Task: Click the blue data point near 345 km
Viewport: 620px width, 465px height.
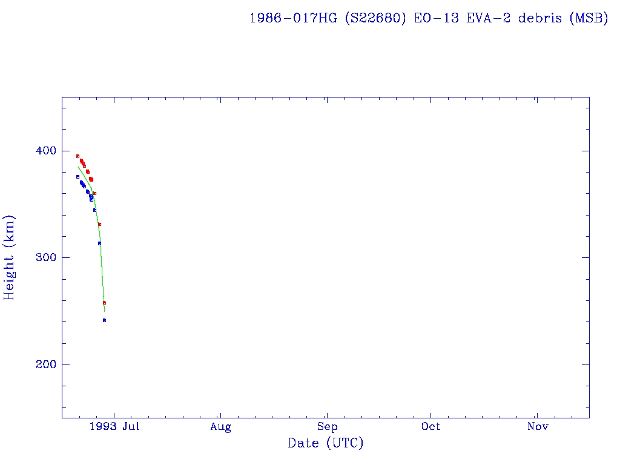Action: point(94,210)
